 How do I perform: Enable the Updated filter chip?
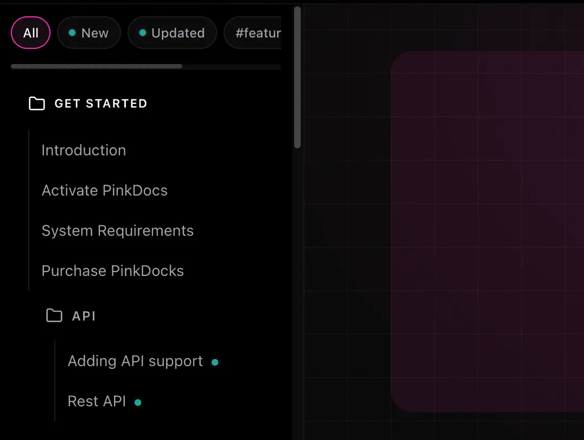[x=172, y=33]
